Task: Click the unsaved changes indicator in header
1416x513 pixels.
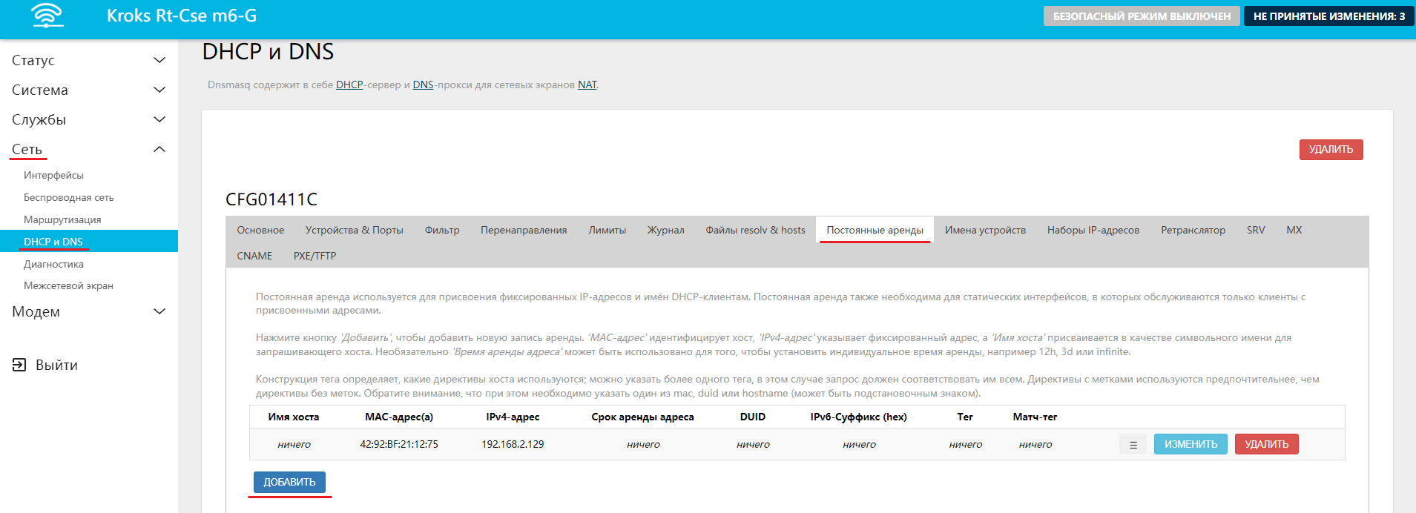Action: pos(1328,16)
